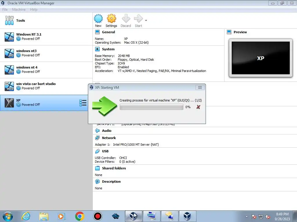Launch Internet Explorer from taskbar
Screen dimensions: 297x222
(x=26, y=216)
